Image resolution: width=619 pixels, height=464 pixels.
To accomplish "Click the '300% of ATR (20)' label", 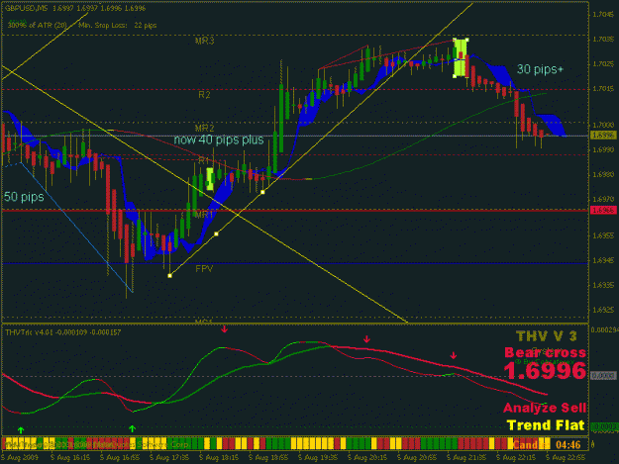I will (37, 26).
